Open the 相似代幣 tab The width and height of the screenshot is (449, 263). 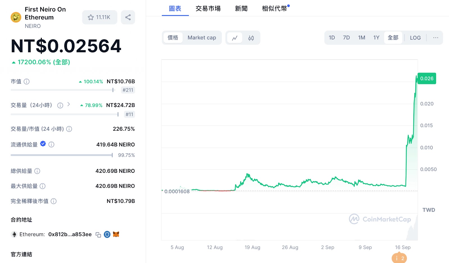pos(274,8)
